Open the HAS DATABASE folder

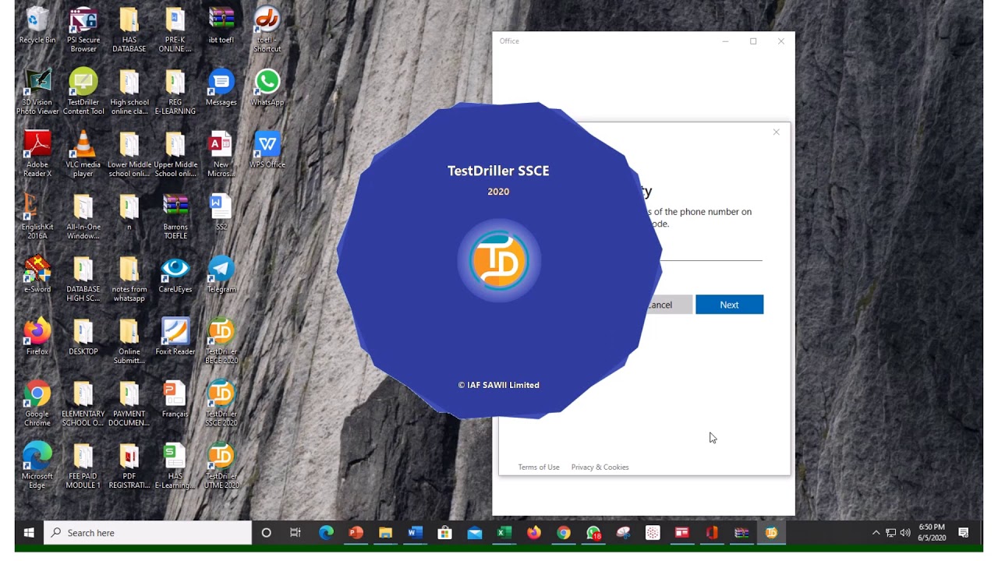[129, 30]
